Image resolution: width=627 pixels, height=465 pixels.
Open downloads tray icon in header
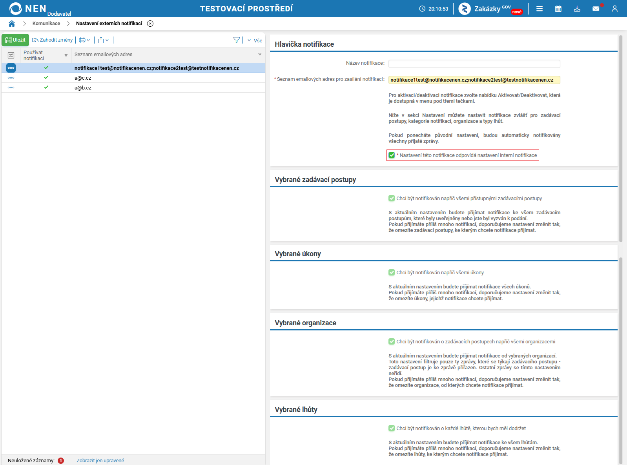pos(577,9)
